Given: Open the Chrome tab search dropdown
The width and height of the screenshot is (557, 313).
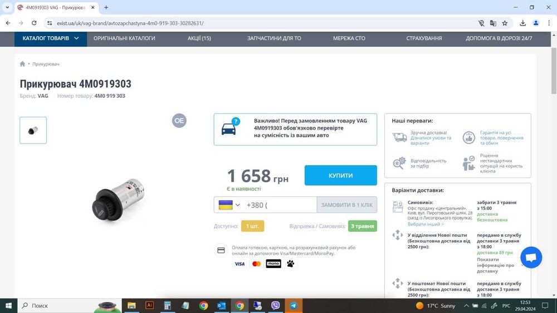Looking at the screenshot, I should 7,7.
